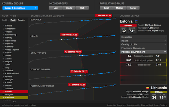Click the Political stability comparison row
Viewport: 169px width, 107px height.
coord(143,65)
